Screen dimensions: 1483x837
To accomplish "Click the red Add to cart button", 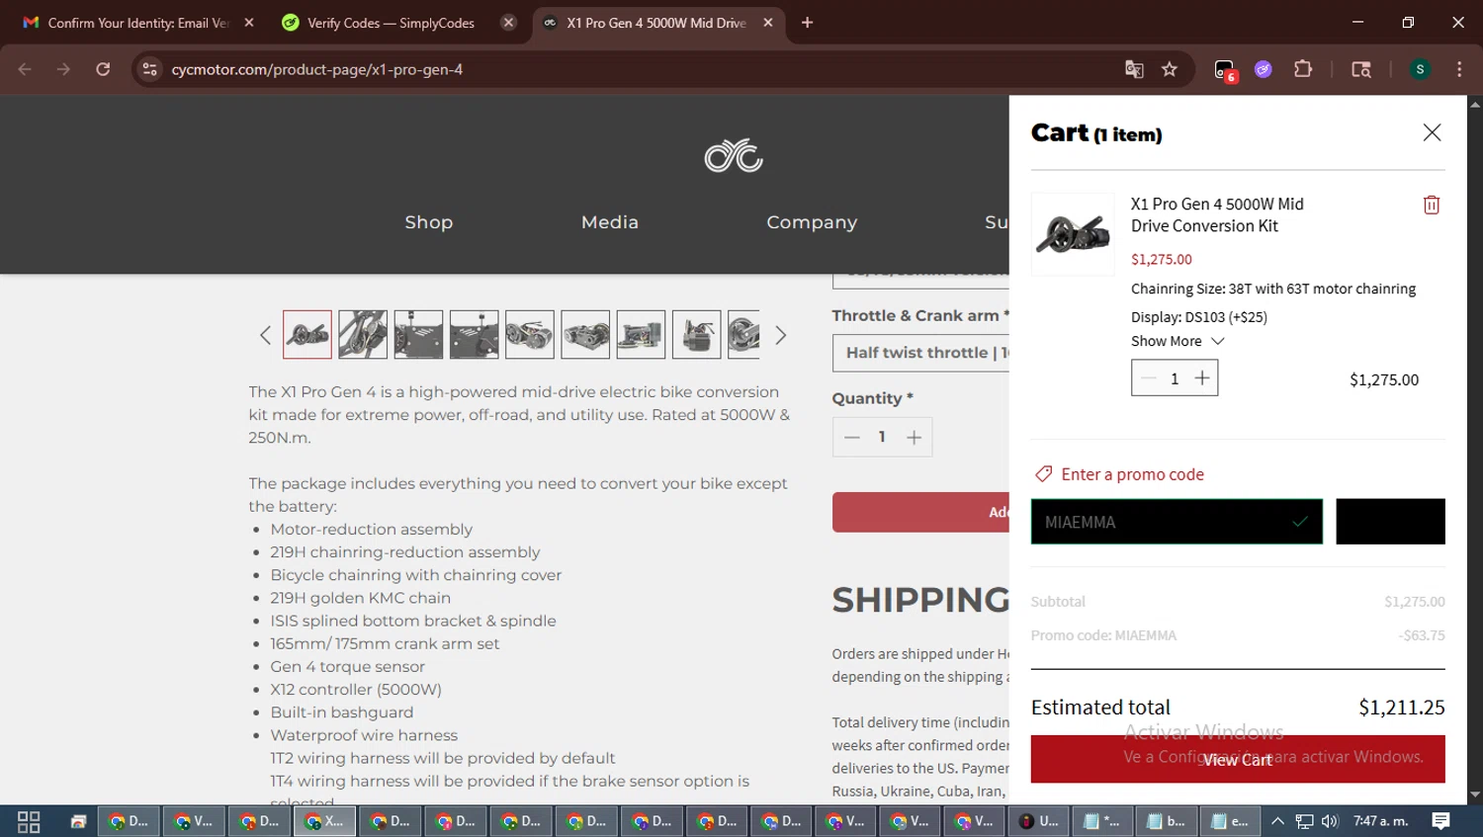I will [x=921, y=512].
